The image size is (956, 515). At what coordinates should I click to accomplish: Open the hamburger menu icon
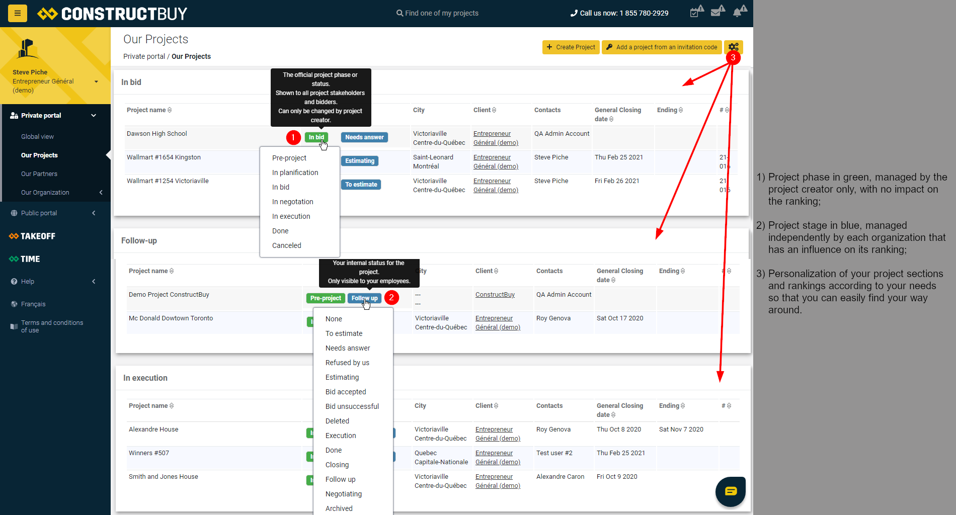tap(17, 13)
